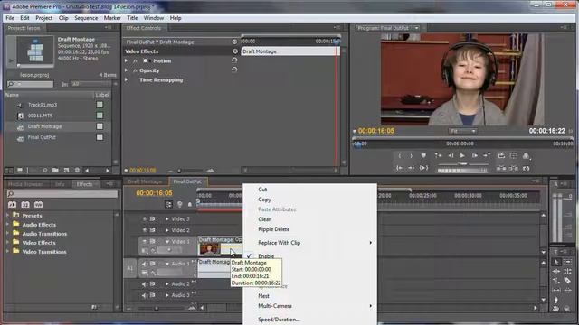579x325 pixels.
Task: Open the Fit zoom level dropdown
Action: [x=462, y=131]
